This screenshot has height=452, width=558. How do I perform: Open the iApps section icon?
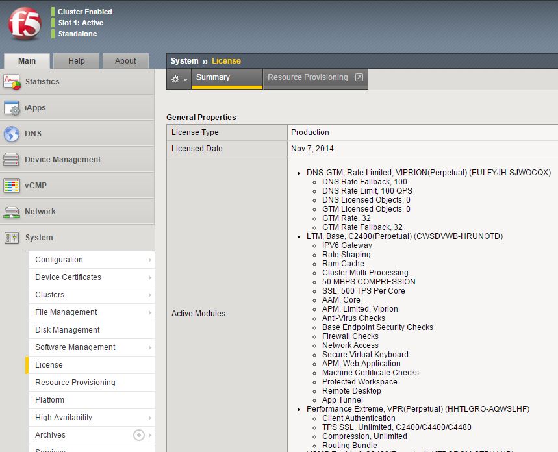click(x=12, y=108)
